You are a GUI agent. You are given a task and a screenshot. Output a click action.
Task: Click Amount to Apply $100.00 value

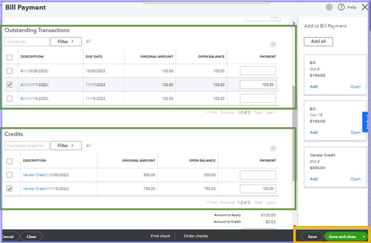tap(268, 215)
